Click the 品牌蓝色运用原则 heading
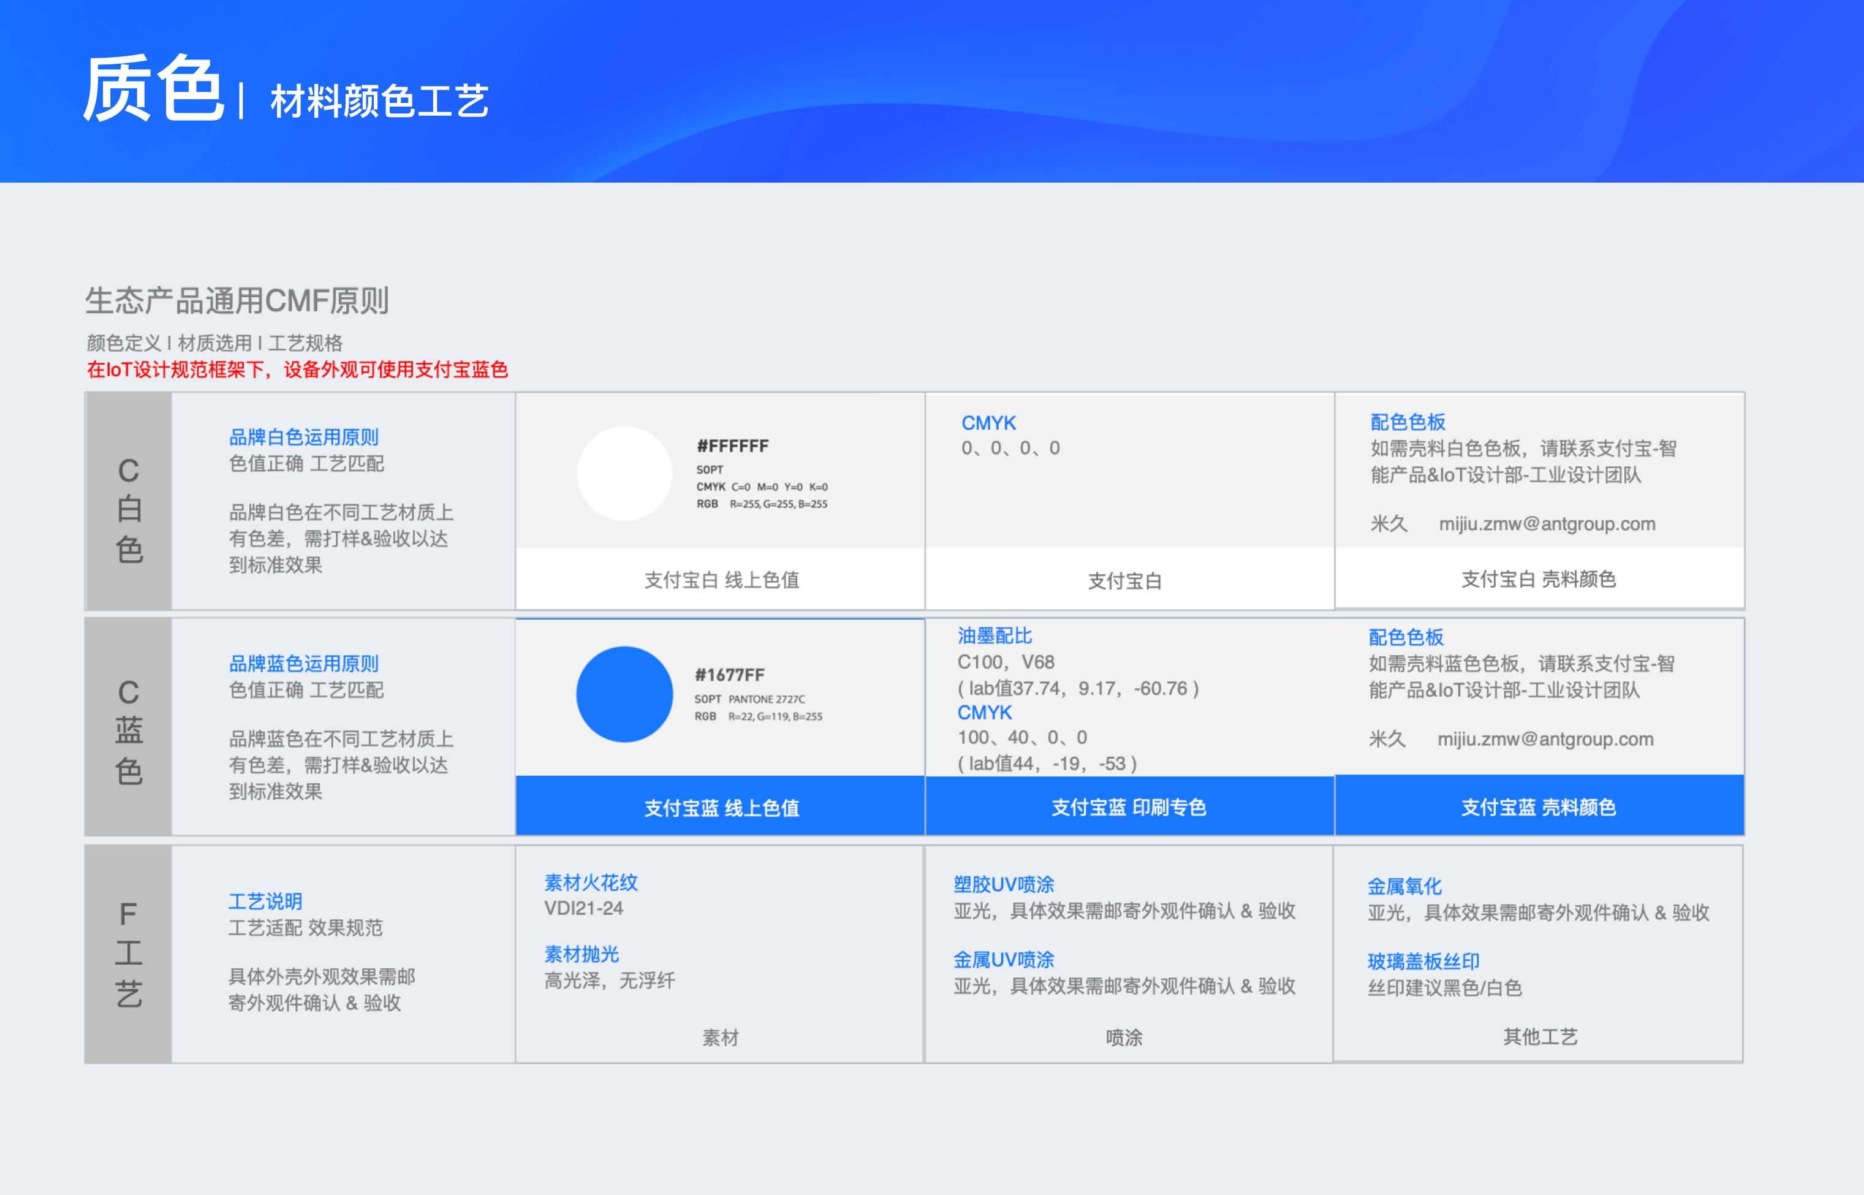Image resolution: width=1864 pixels, height=1195 pixels. pos(303,664)
